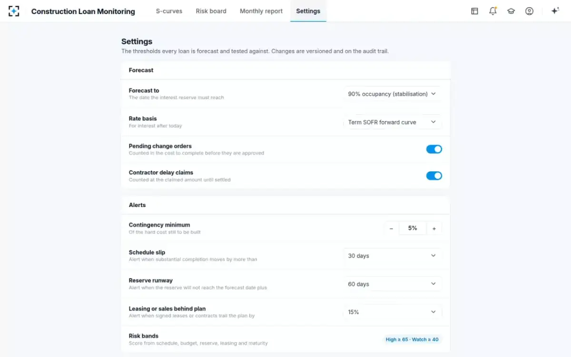Click the 'Reserve runway' label

151,280
